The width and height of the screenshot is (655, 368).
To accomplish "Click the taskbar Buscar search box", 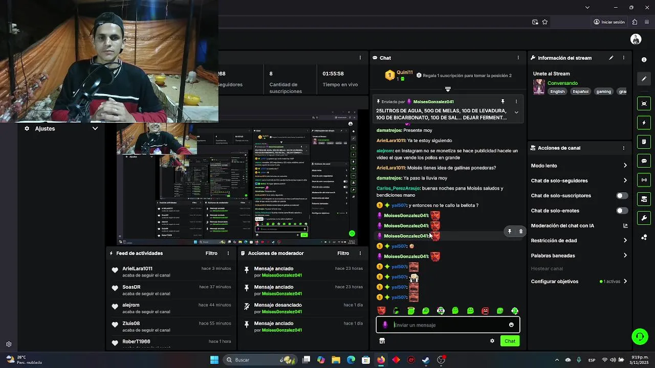I will pos(261,360).
